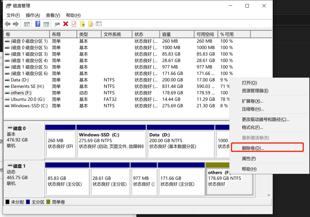Click the scroll-down arrow in disk pane
The image size is (310, 217).
coord(269,195)
